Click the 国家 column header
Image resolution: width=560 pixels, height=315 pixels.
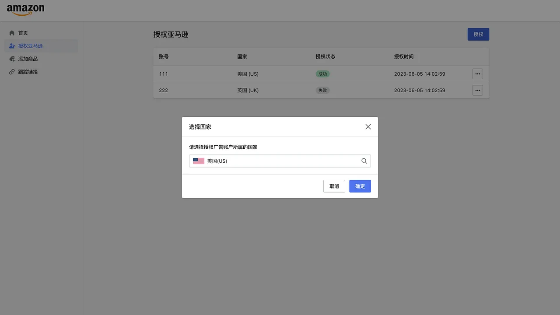242,56
